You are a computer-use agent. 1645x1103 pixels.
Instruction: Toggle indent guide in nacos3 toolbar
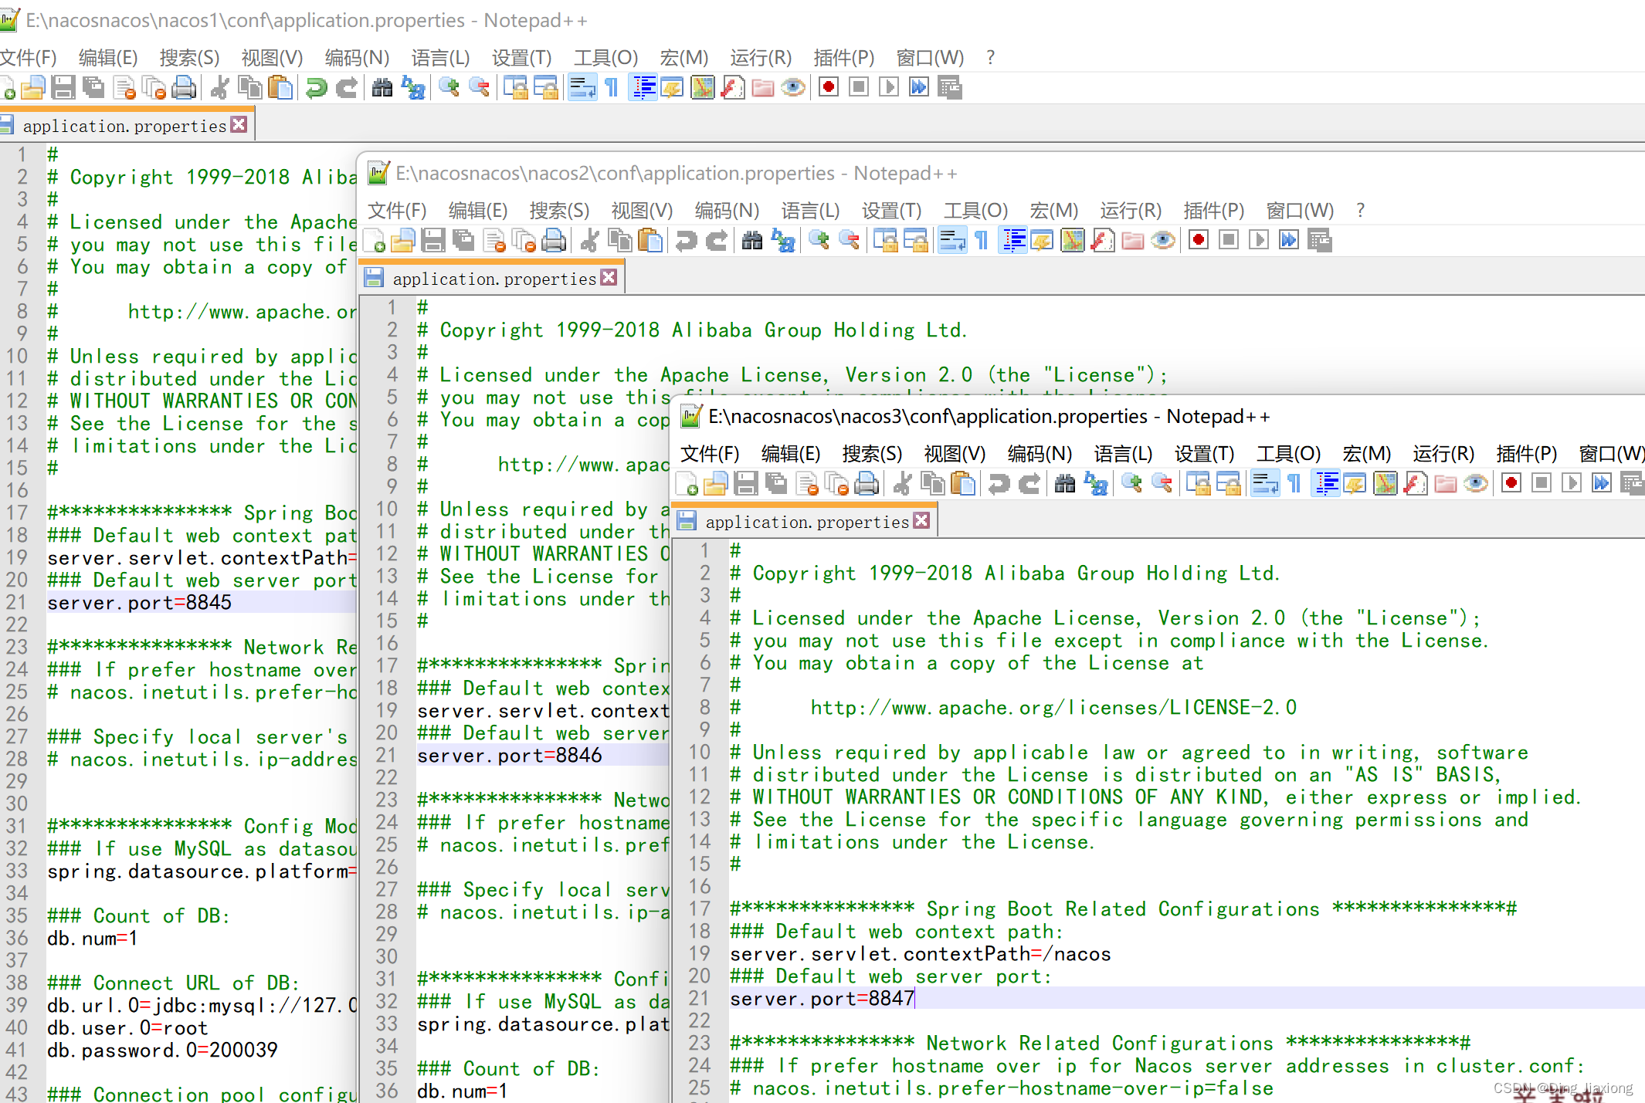click(1326, 483)
